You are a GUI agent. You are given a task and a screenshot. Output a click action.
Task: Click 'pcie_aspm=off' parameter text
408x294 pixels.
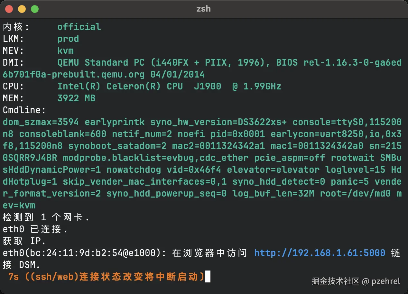point(290,158)
